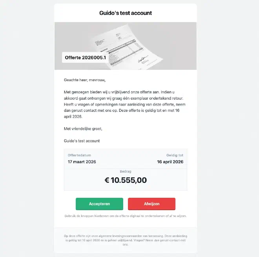Click the signature on the document image
The height and width of the screenshot is (257, 259).
coord(142,59)
